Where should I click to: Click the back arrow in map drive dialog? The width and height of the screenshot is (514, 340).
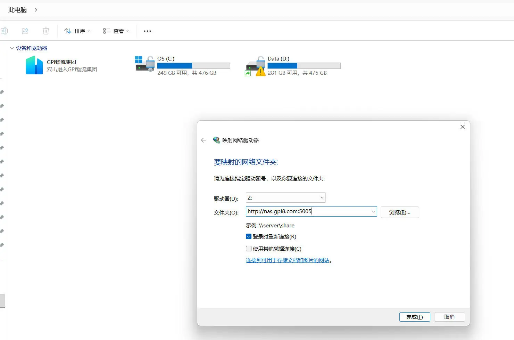click(204, 140)
